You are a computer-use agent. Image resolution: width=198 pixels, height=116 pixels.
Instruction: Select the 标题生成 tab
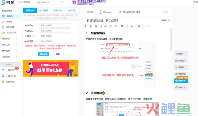(x=30, y=10)
